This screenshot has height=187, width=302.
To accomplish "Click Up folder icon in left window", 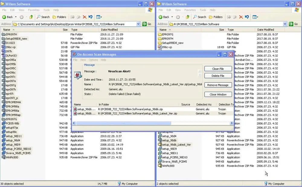I will tap(31, 17).
